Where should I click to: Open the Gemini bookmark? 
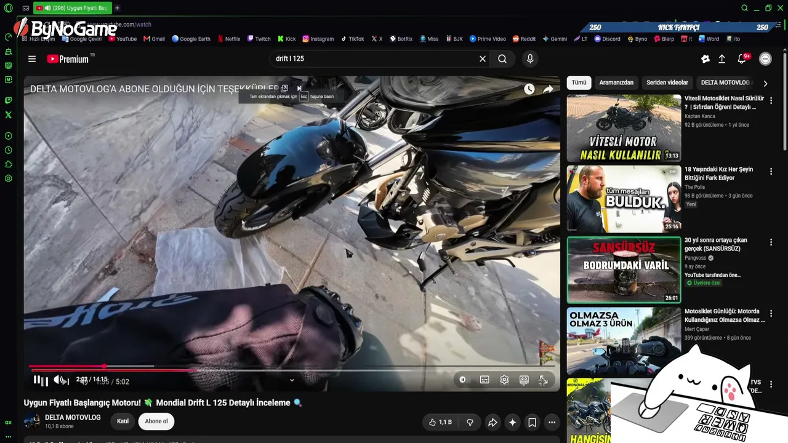(555, 39)
